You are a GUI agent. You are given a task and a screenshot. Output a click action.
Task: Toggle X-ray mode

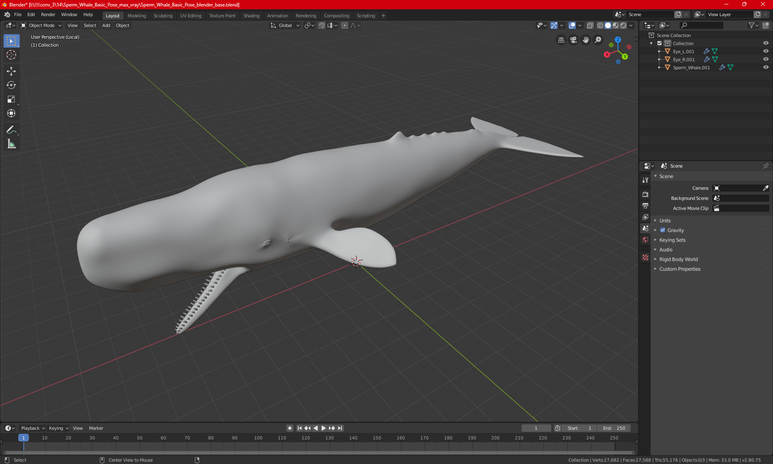pyautogui.click(x=590, y=25)
